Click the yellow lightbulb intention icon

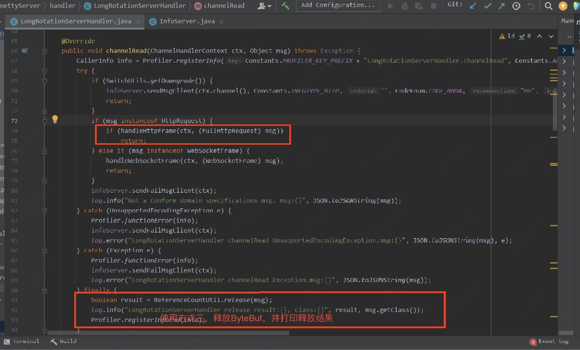(x=55, y=119)
